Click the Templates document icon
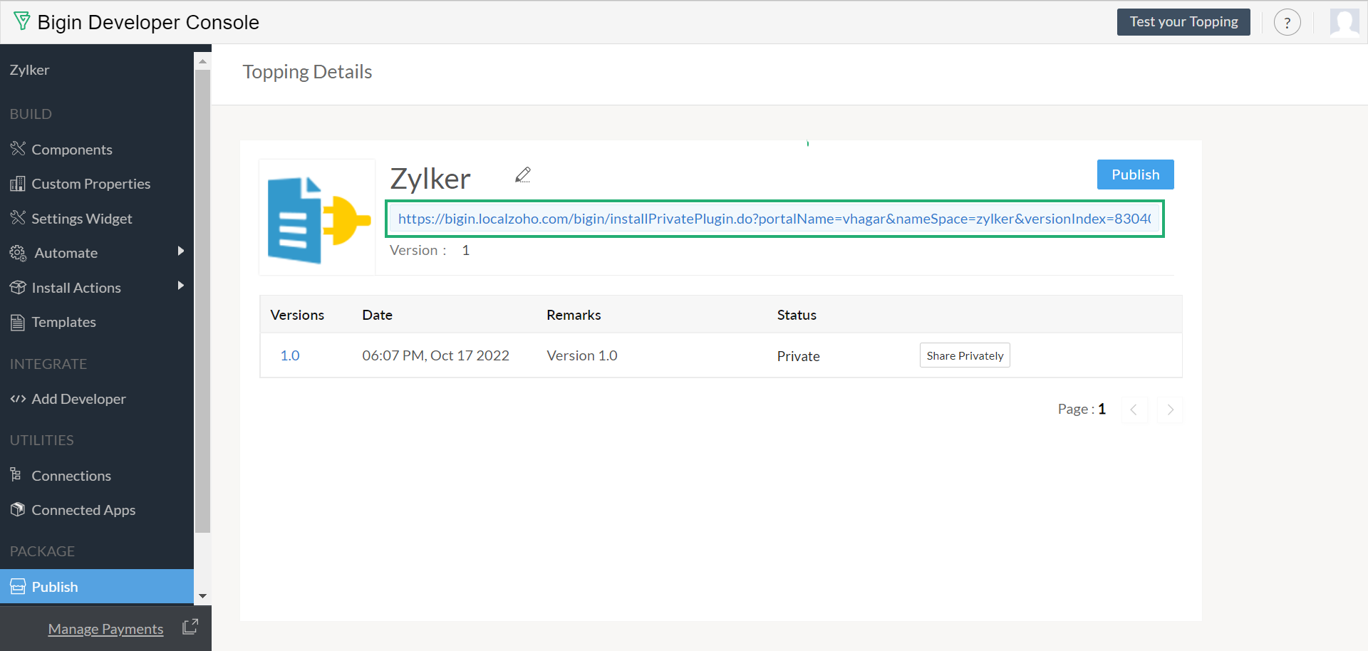This screenshot has width=1368, height=651. pos(18,322)
